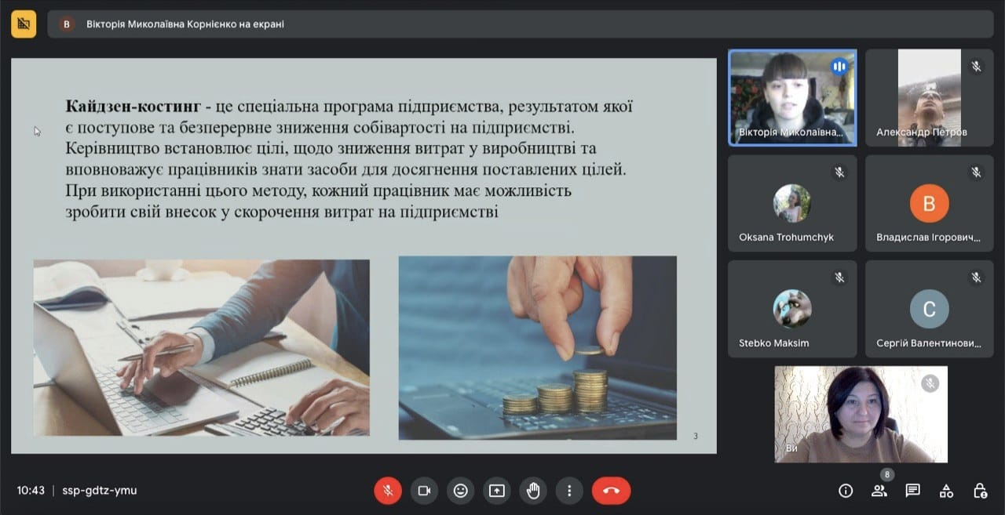Raise hand using the hand icon
1005x515 pixels.
[x=533, y=491]
